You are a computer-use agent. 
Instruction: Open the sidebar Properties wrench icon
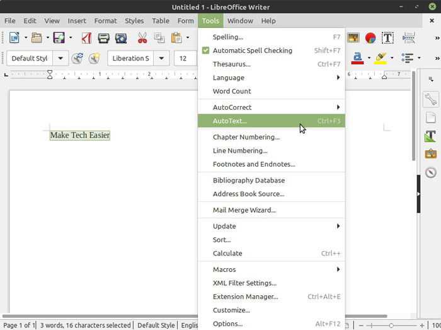pos(430,99)
